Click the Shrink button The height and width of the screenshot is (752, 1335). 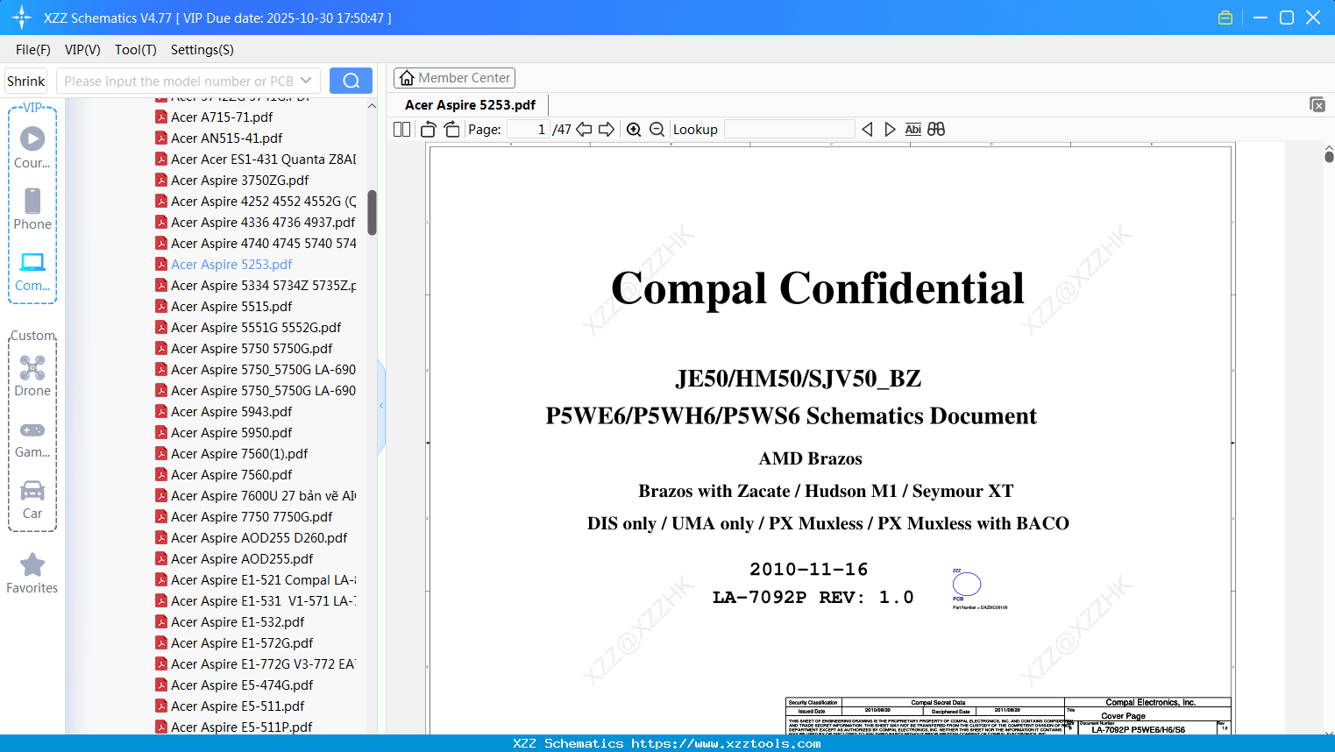click(x=26, y=81)
